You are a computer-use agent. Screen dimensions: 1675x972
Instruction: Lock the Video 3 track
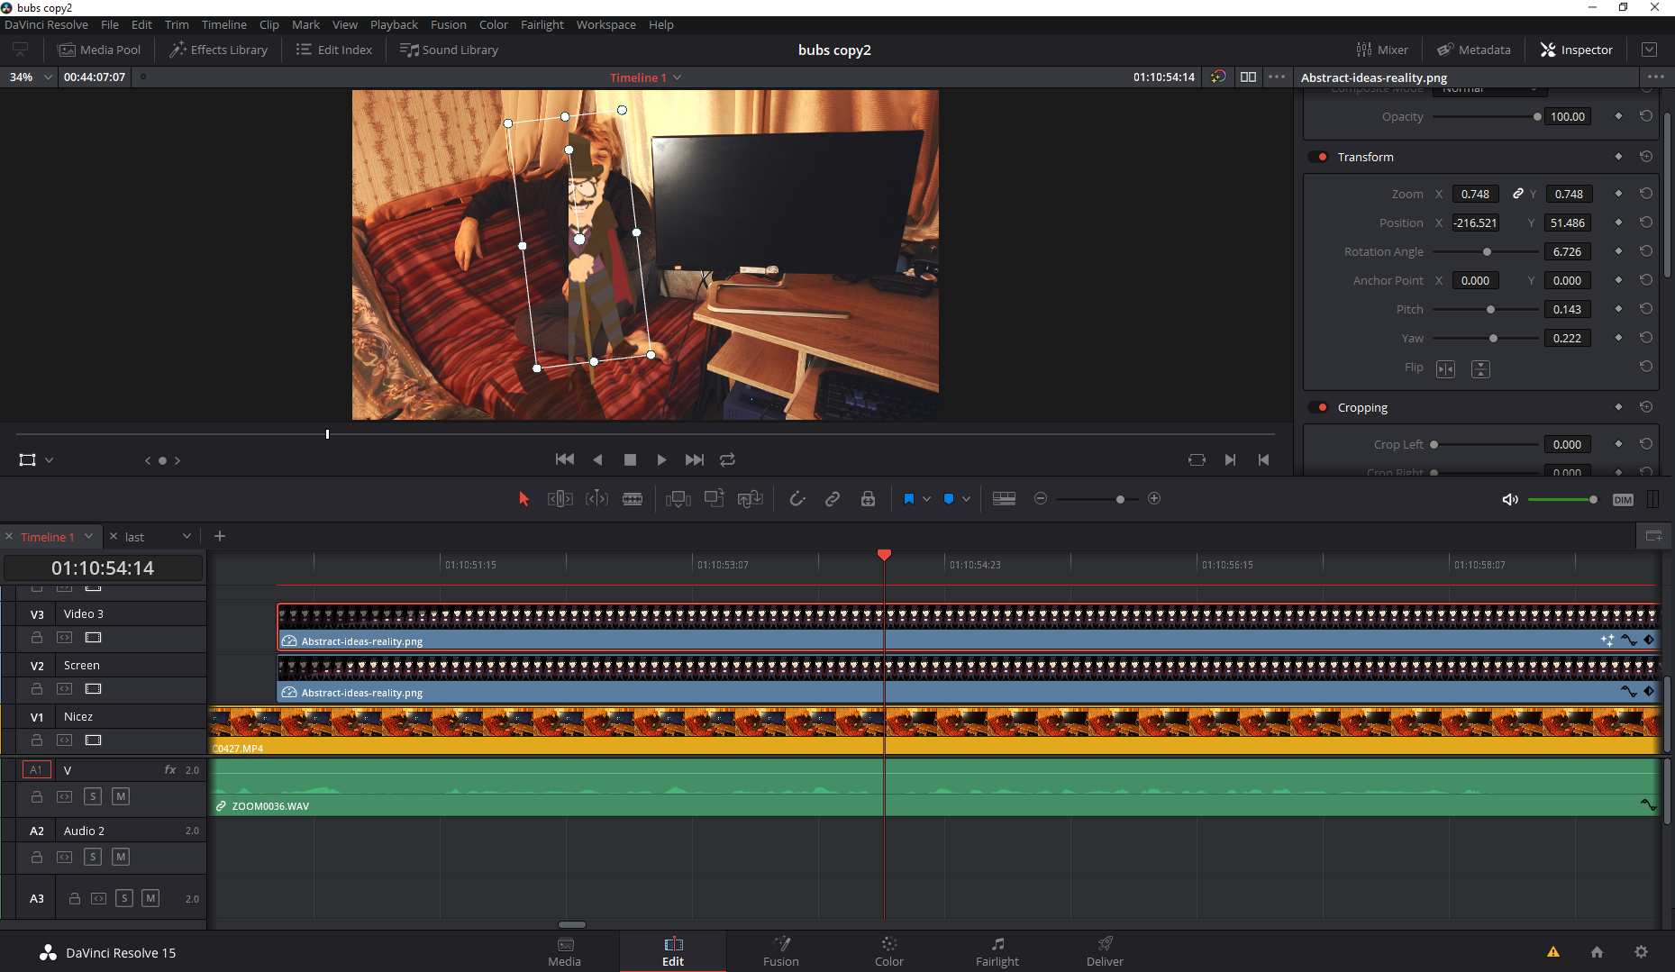pos(37,637)
